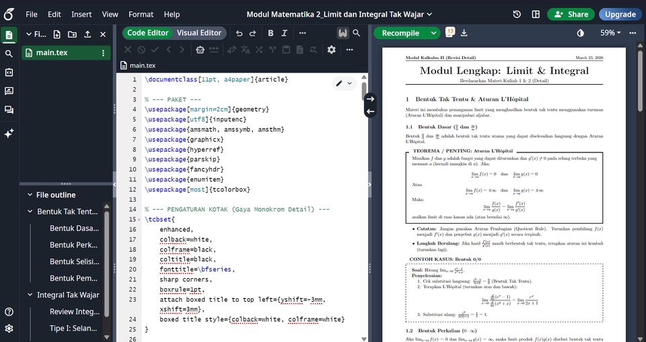Click the Upgrade button

pyautogui.click(x=620, y=14)
